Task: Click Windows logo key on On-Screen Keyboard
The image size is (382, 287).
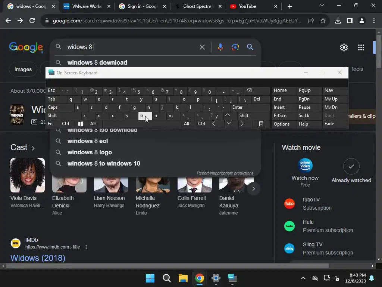Action: [x=81, y=124]
